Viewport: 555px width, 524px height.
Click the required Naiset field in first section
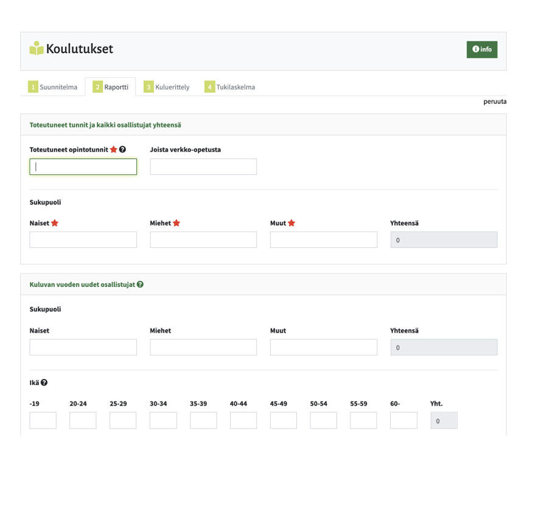pyautogui.click(x=83, y=240)
